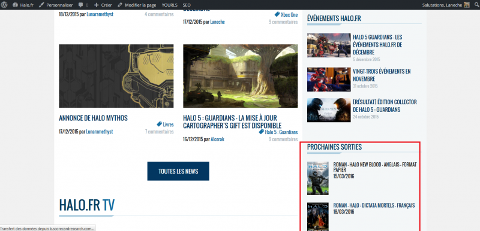
Task: Open the Halo.fr dashboard icon
Action: point(16,5)
